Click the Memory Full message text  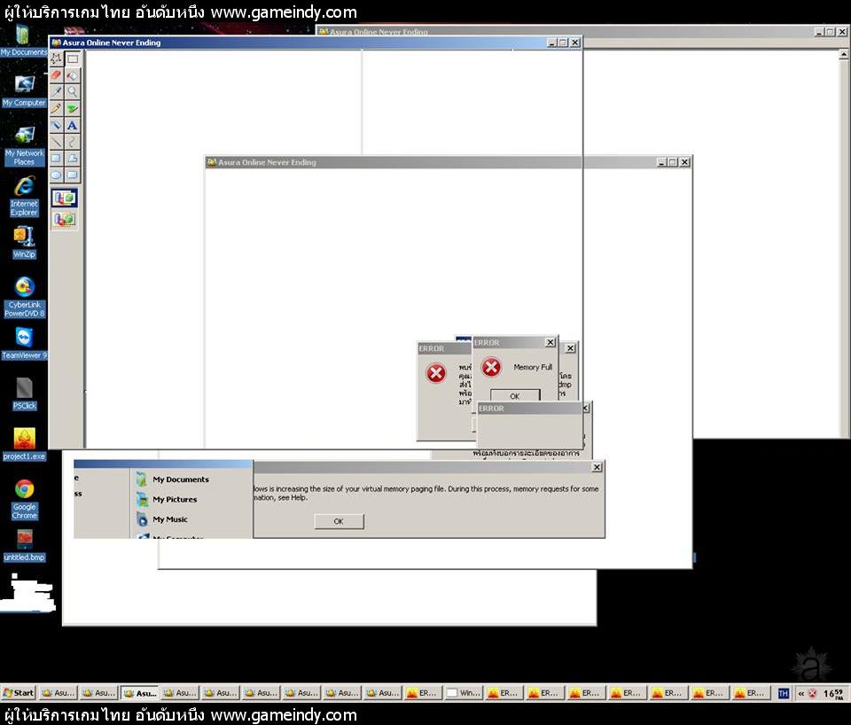coord(533,368)
